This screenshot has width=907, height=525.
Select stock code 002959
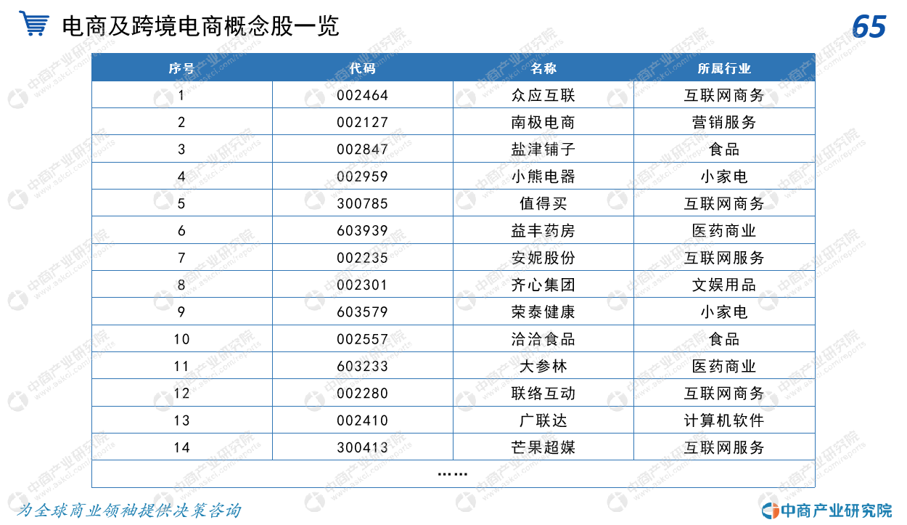[x=362, y=176]
